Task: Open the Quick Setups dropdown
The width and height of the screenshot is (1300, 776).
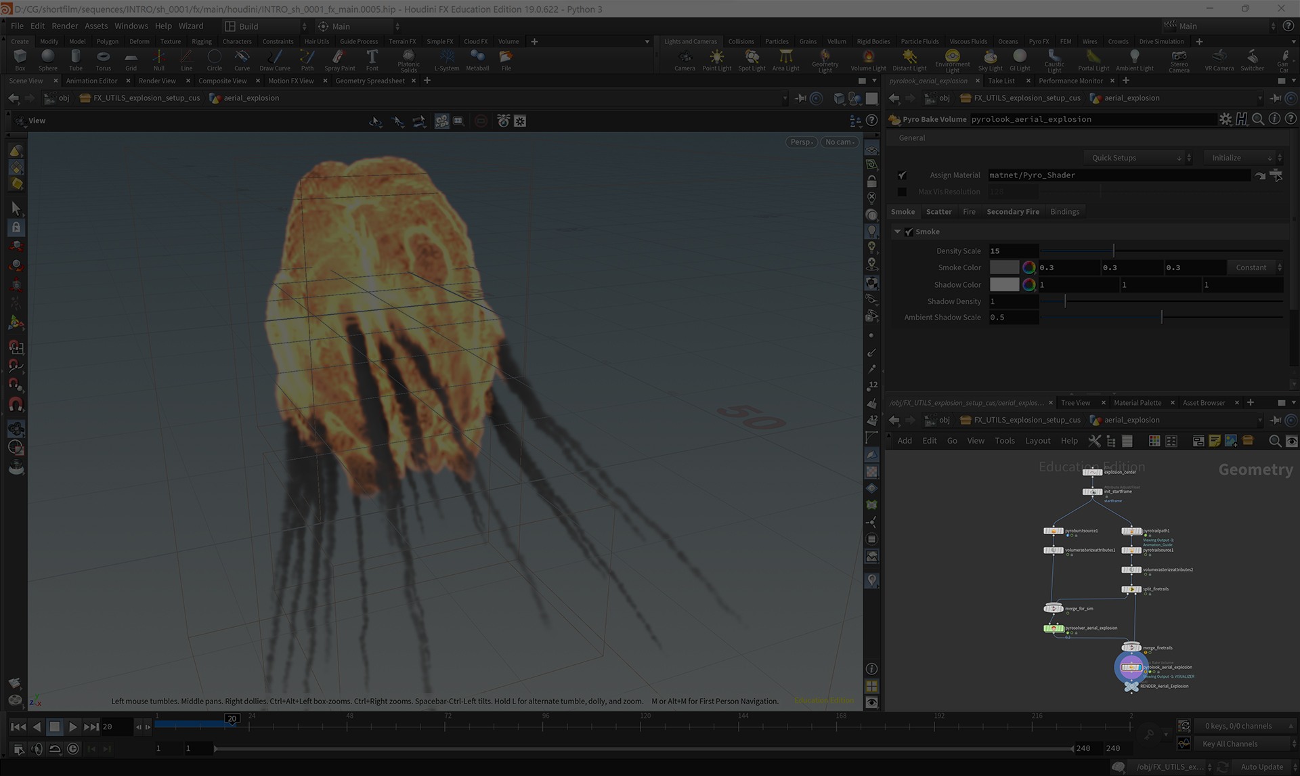Action: tap(1137, 158)
